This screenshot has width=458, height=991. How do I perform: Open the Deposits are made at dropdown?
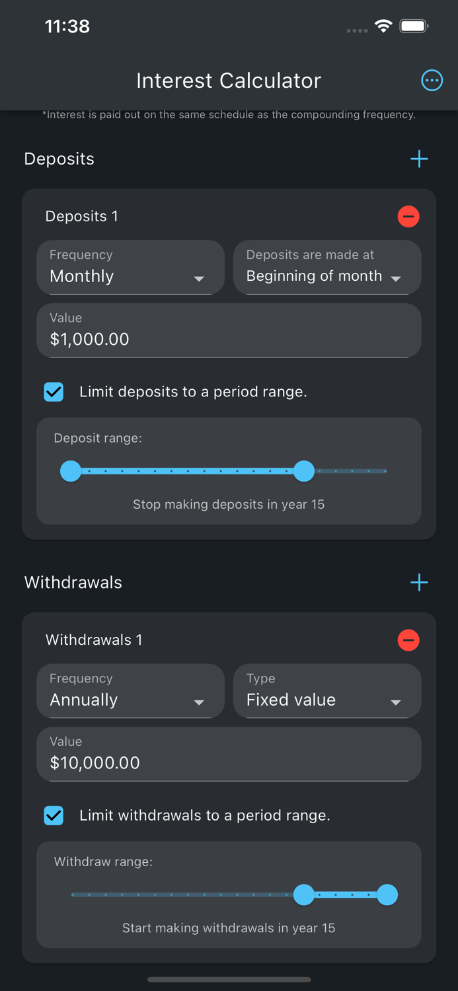pyautogui.click(x=327, y=268)
